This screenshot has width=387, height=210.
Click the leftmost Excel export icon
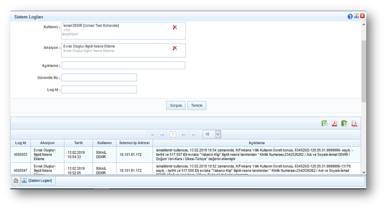click(324, 124)
